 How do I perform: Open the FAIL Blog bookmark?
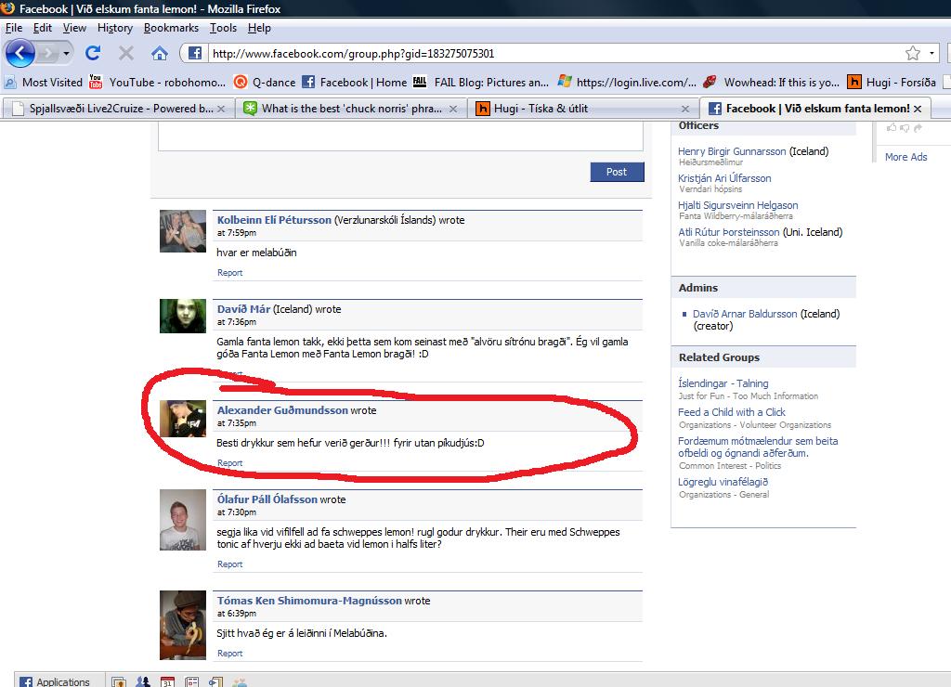click(x=480, y=82)
